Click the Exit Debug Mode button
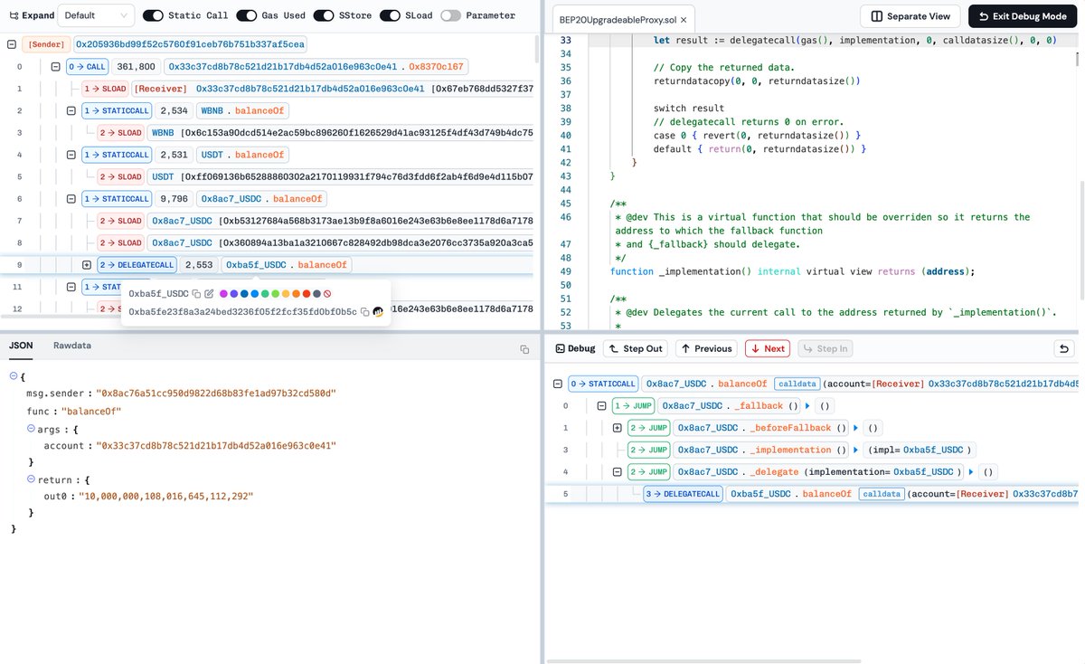The width and height of the screenshot is (1085, 664). [1022, 15]
